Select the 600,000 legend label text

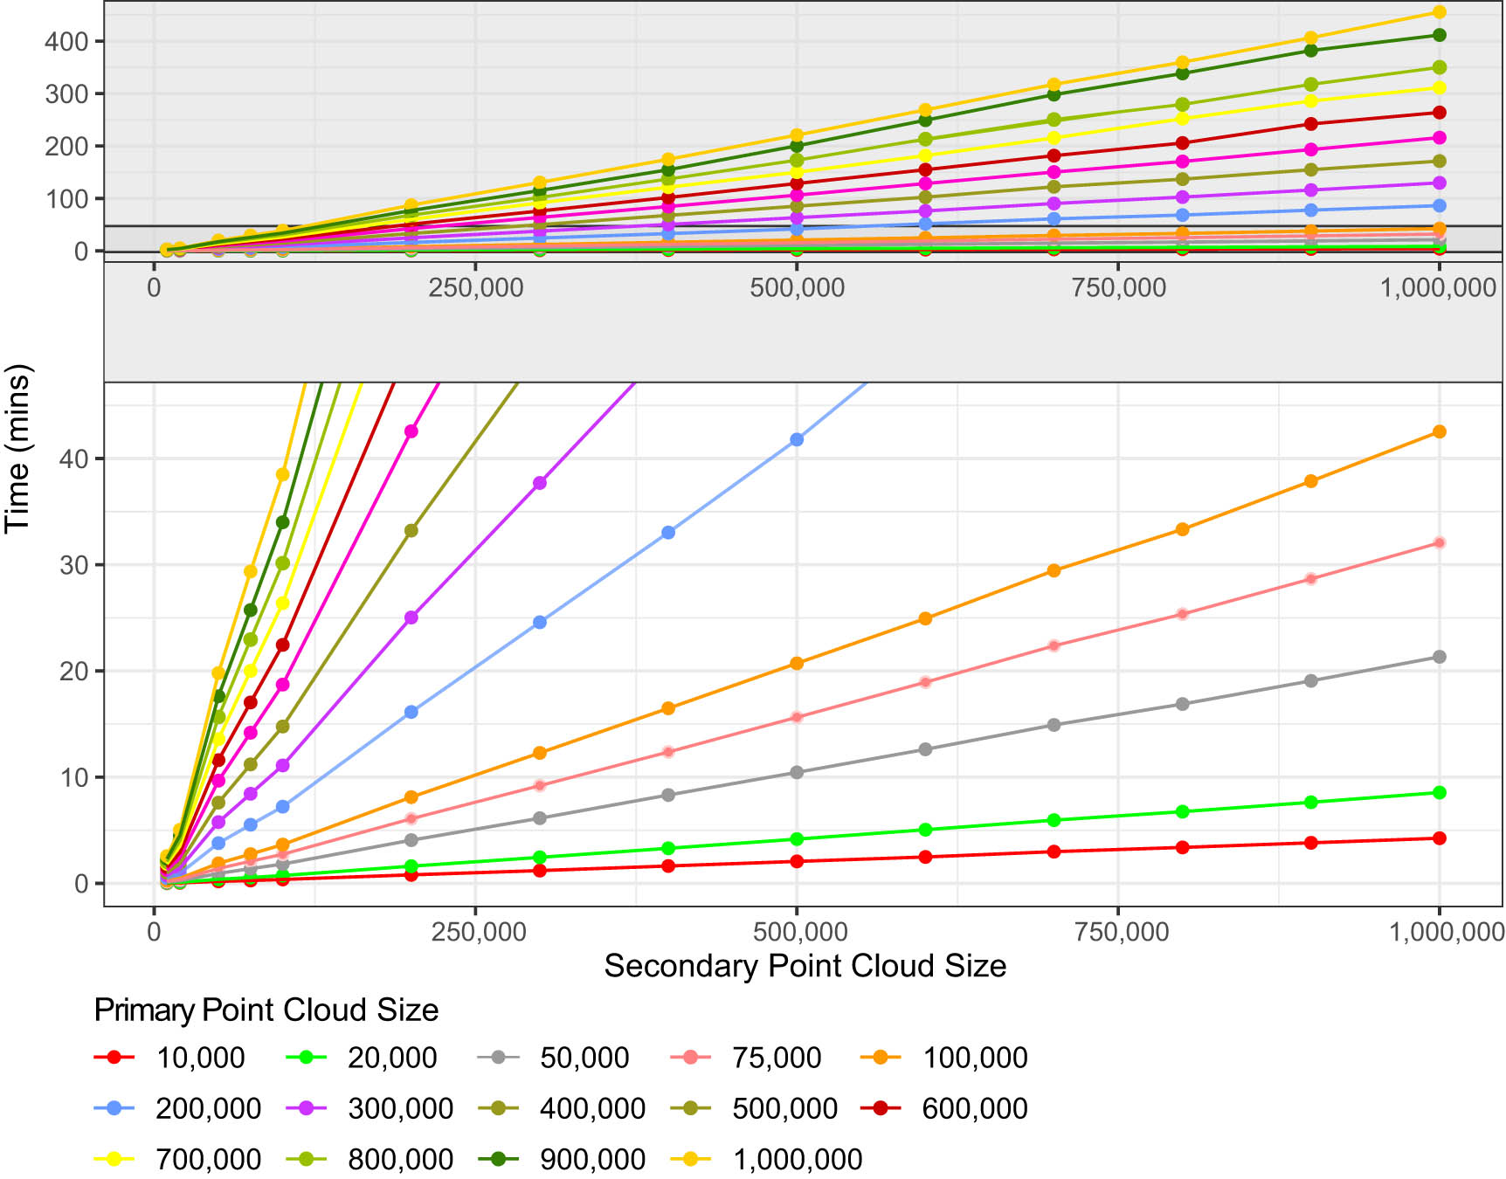975,1108
